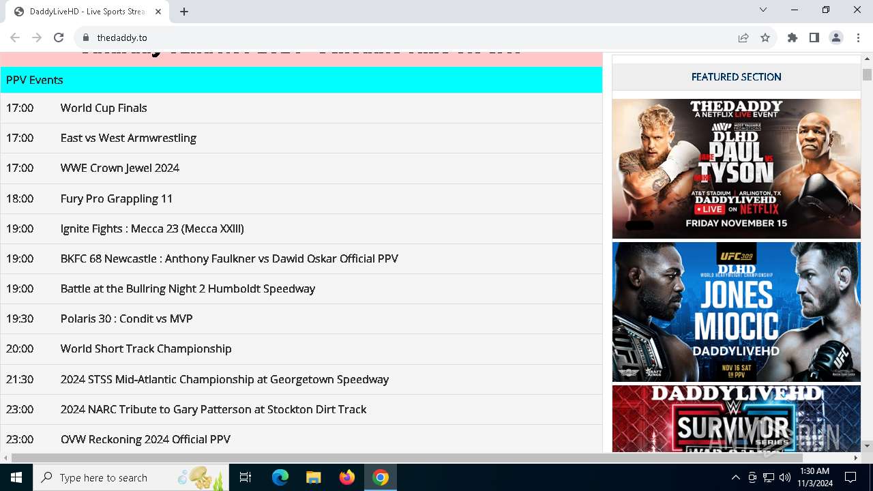Open File Explorer from the taskbar
The width and height of the screenshot is (873, 491).
click(x=313, y=477)
